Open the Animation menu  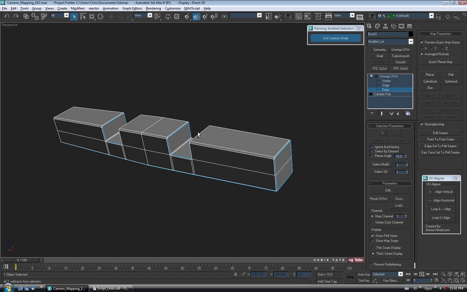[x=111, y=8]
